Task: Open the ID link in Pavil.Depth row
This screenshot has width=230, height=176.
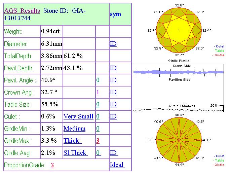Action: click(113, 68)
